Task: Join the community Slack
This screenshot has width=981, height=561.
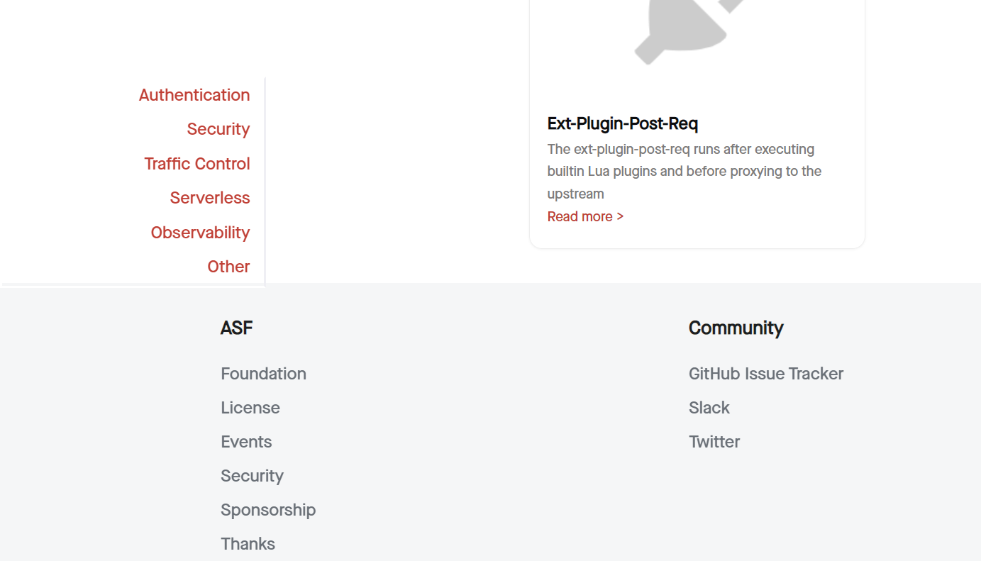Action: point(709,408)
